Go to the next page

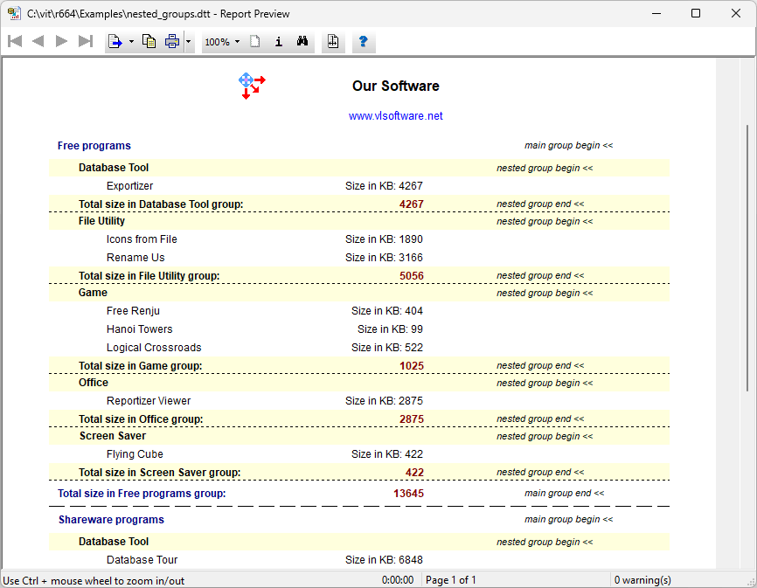tap(61, 41)
